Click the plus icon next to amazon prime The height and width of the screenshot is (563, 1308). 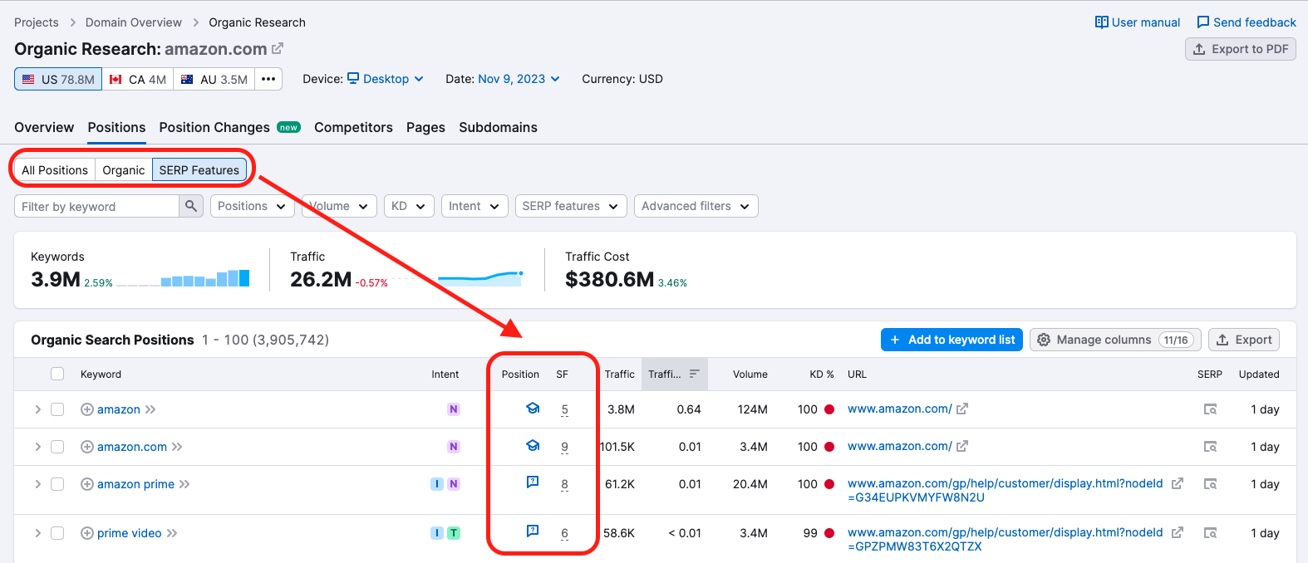[x=86, y=484]
